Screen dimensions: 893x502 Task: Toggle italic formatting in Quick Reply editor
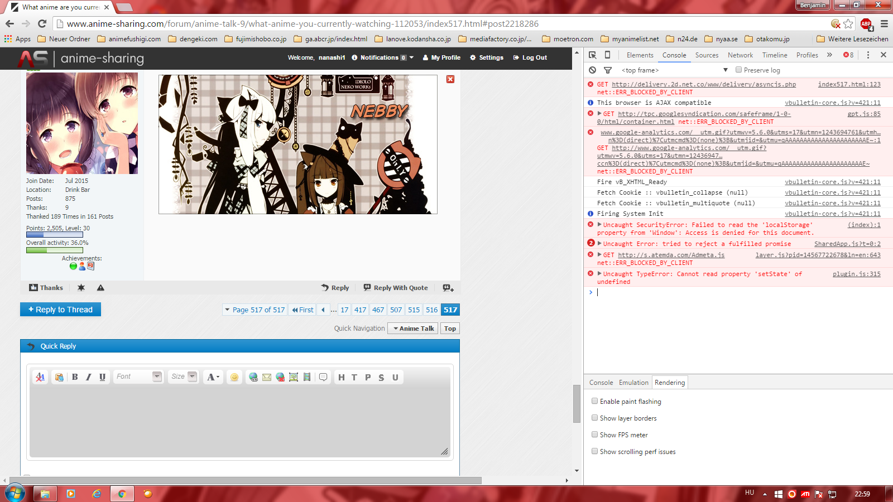[x=88, y=377]
